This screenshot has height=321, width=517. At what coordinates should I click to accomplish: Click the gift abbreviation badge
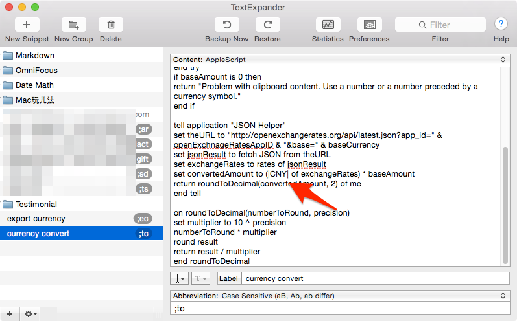[x=143, y=159]
